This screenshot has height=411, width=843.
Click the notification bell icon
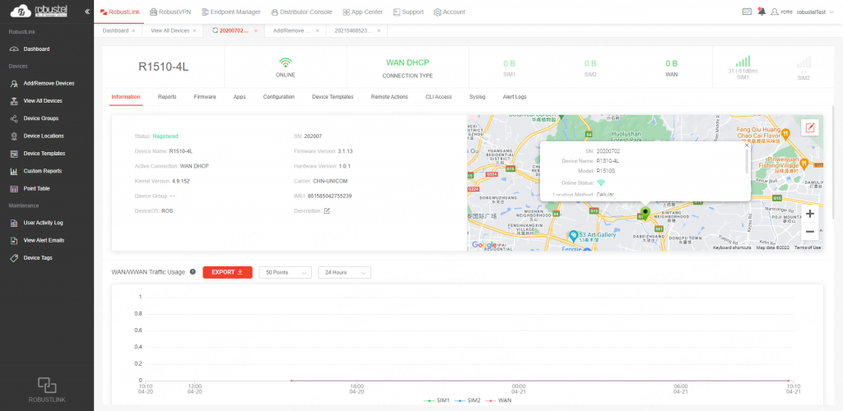pyautogui.click(x=761, y=12)
